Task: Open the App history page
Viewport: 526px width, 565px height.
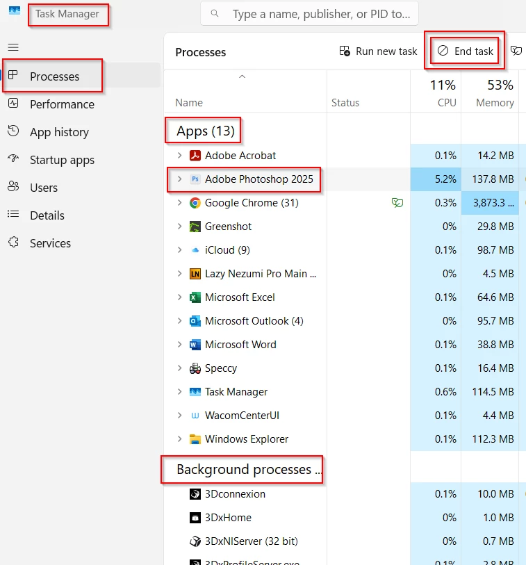Action: [x=81, y=132]
